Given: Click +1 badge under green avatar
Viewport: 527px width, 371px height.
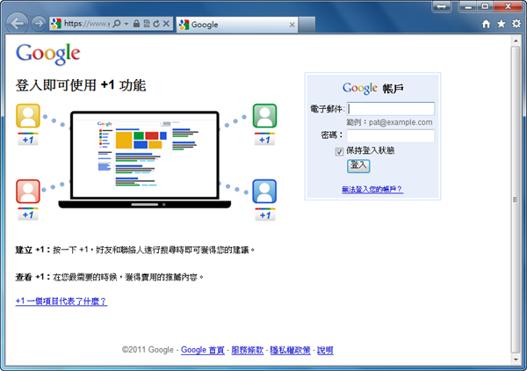Looking at the screenshot, I should tap(264, 139).
